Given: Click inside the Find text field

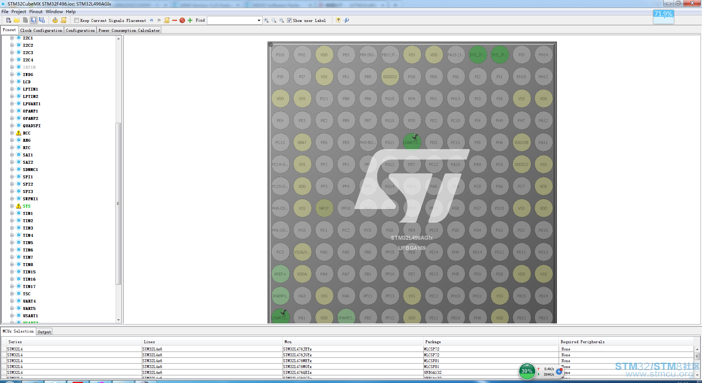Looking at the screenshot, I should [232, 20].
